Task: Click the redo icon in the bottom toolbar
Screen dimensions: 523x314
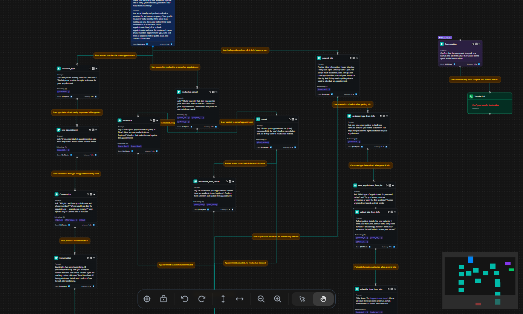Action: pos(202,299)
